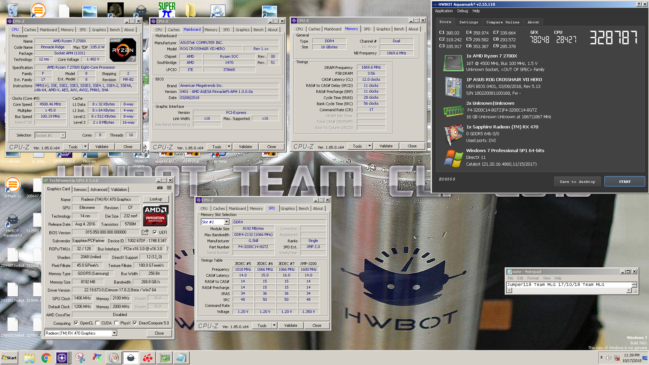Click the Lookup button in GPU-Z
The height and width of the screenshot is (365, 649).
[x=156, y=199]
